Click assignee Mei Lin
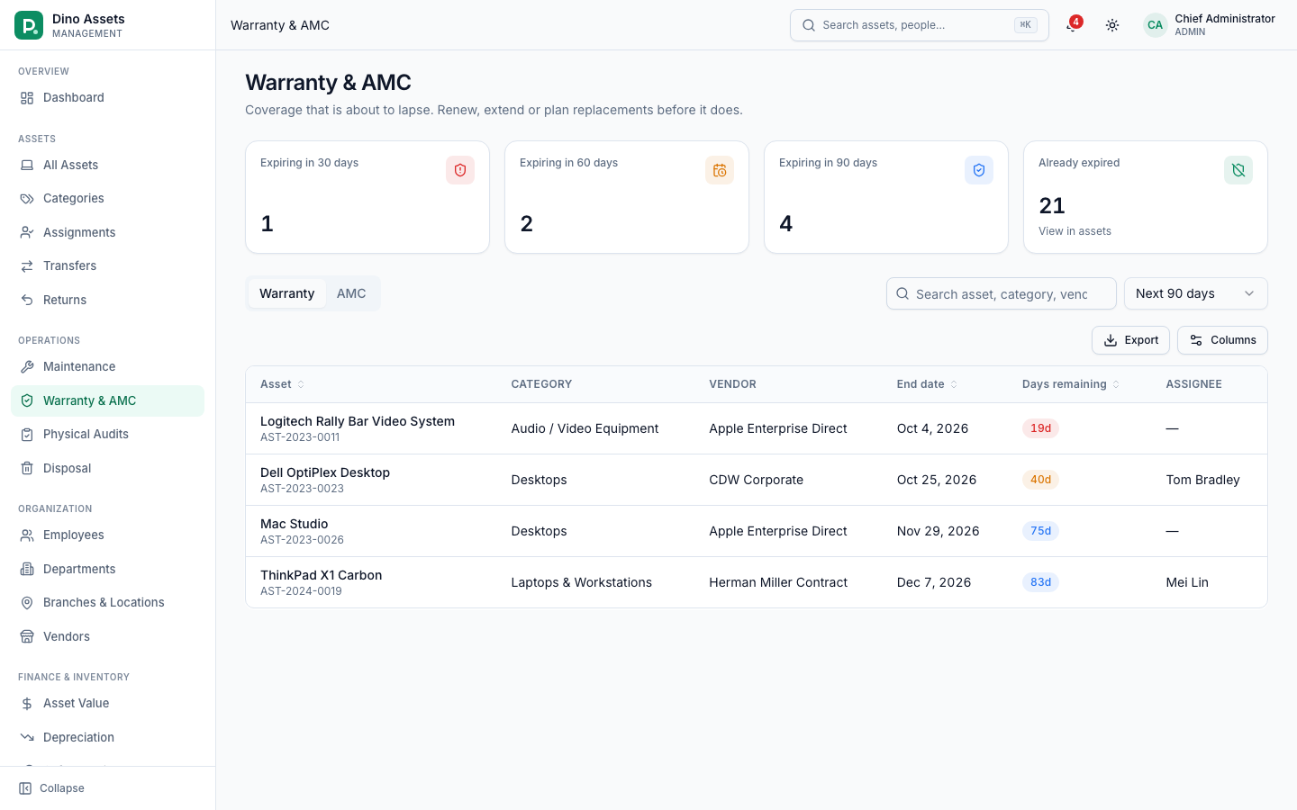The width and height of the screenshot is (1297, 810). [x=1187, y=582]
